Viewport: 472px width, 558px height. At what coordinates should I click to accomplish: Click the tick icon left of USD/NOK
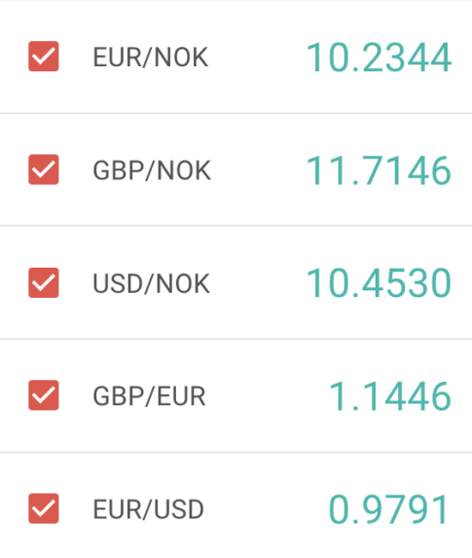[44, 282]
